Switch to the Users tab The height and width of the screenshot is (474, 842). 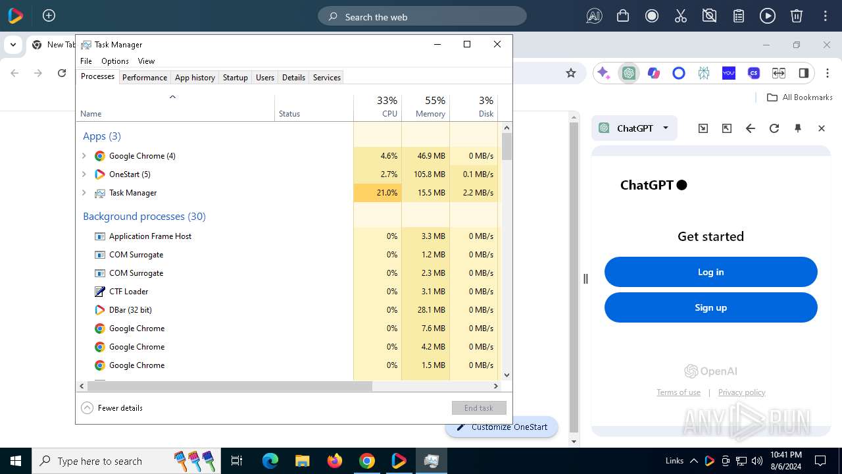coord(265,77)
